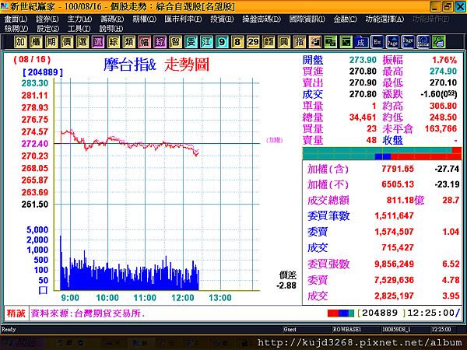Open the 主力(M) menu

pos(79,19)
